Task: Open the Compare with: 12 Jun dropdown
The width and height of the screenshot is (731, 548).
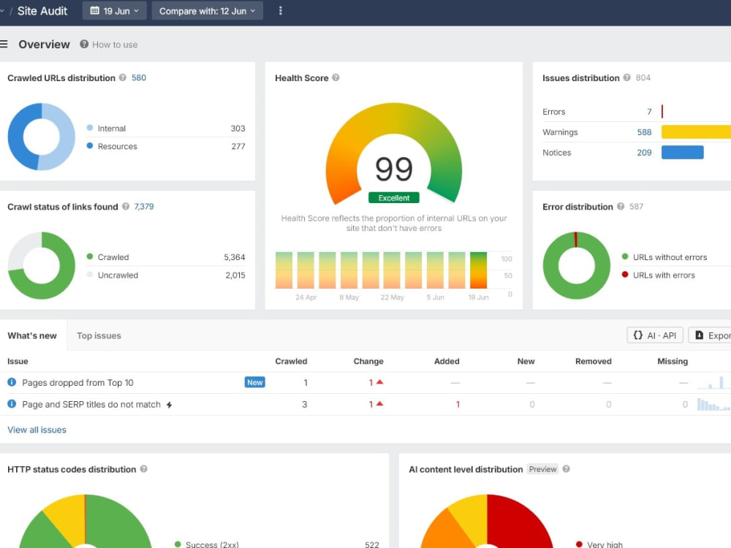Action: coord(208,11)
